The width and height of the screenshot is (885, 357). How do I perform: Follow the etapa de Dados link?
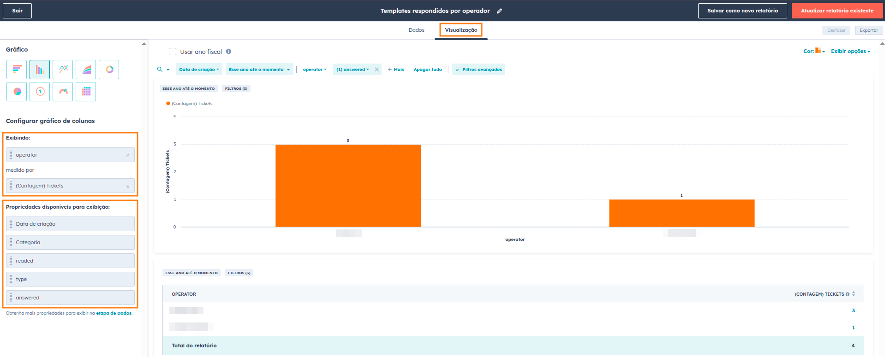click(x=114, y=313)
